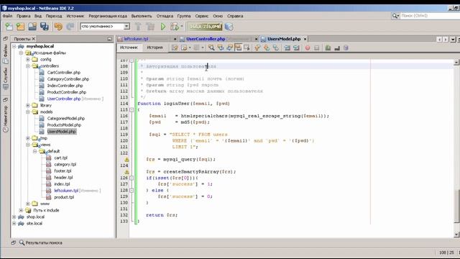Expand the tmp folder

click(28, 138)
